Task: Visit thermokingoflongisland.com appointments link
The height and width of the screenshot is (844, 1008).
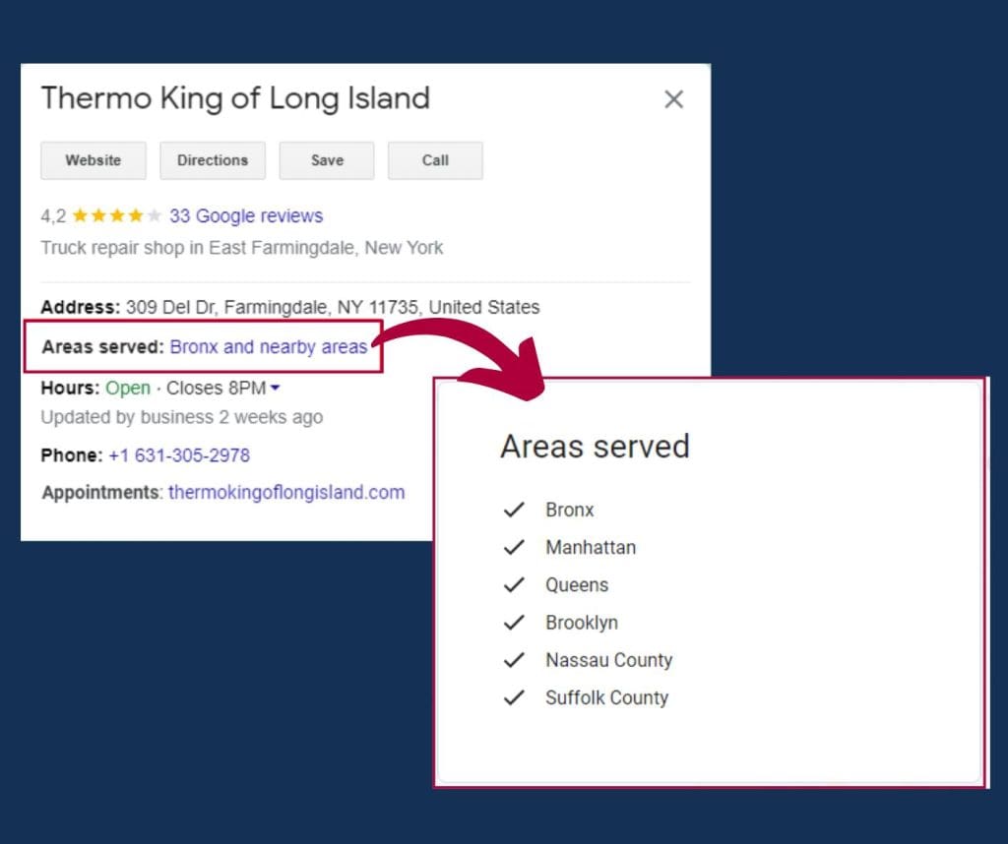Action: point(286,493)
